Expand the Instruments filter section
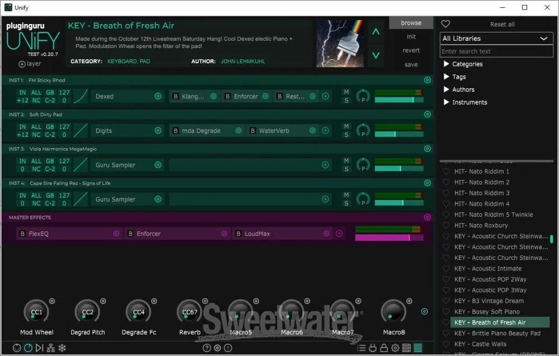The height and width of the screenshot is (356, 559). 447,102
